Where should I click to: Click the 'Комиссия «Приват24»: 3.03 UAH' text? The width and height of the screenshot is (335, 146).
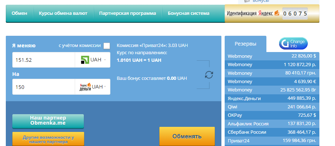152,46
